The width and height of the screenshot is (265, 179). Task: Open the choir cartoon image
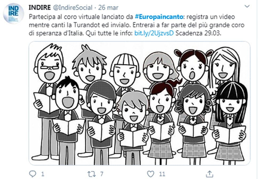(139, 103)
